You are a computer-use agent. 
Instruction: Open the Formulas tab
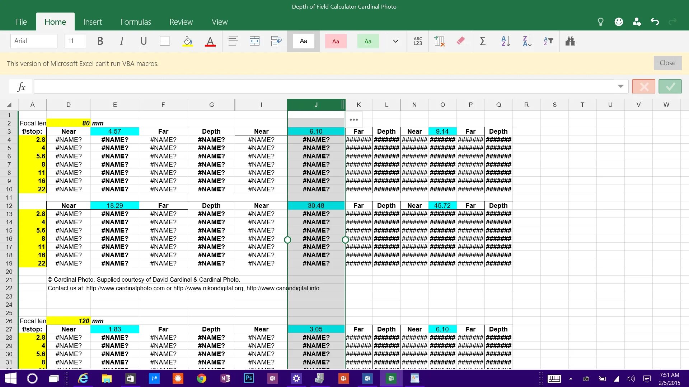136,22
